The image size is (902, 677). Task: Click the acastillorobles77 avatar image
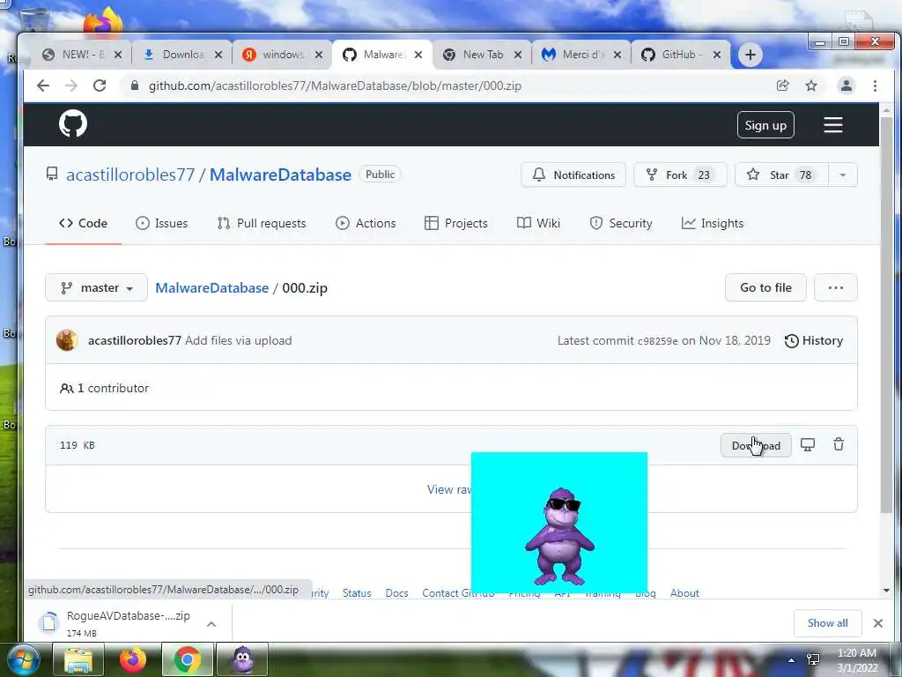click(x=67, y=340)
